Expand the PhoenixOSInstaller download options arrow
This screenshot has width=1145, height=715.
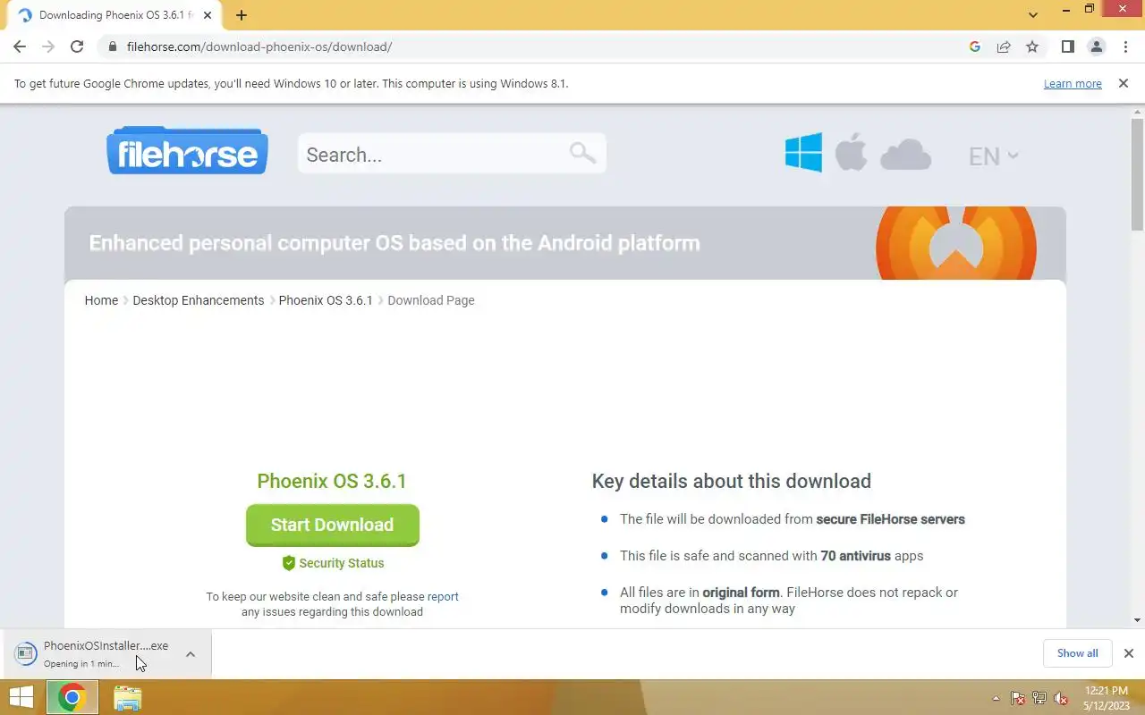click(x=191, y=654)
